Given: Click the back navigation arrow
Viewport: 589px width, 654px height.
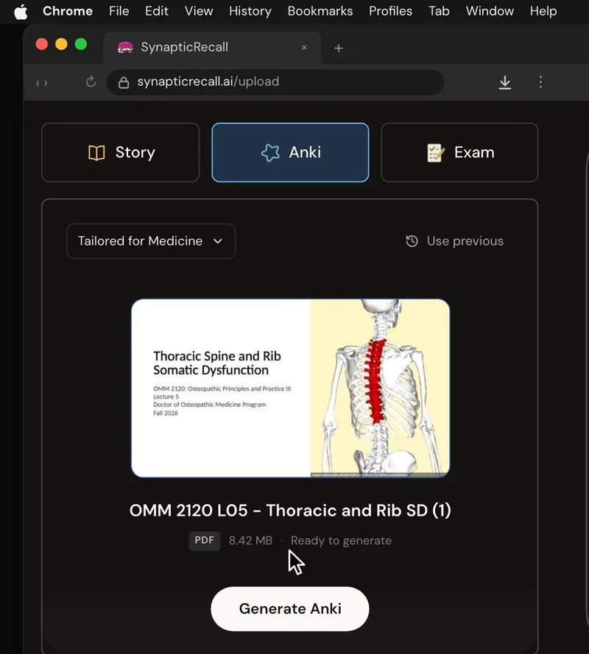Looking at the screenshot, I should coord(38,83).
